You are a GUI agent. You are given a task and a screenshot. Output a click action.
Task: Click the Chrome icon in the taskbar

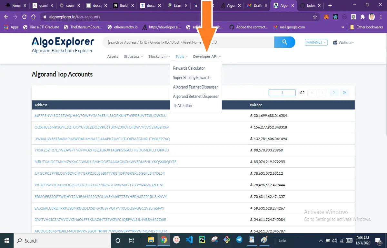click(164, 240)
